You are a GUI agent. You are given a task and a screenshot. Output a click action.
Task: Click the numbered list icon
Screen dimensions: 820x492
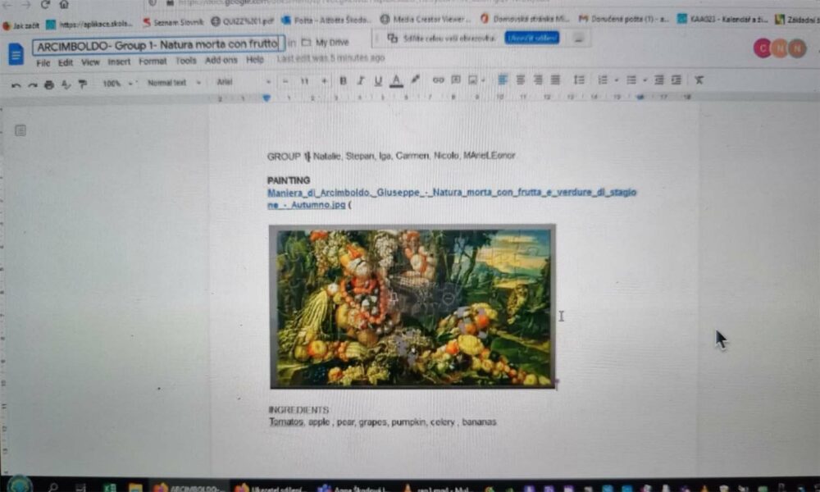click(x=603, y=80)
